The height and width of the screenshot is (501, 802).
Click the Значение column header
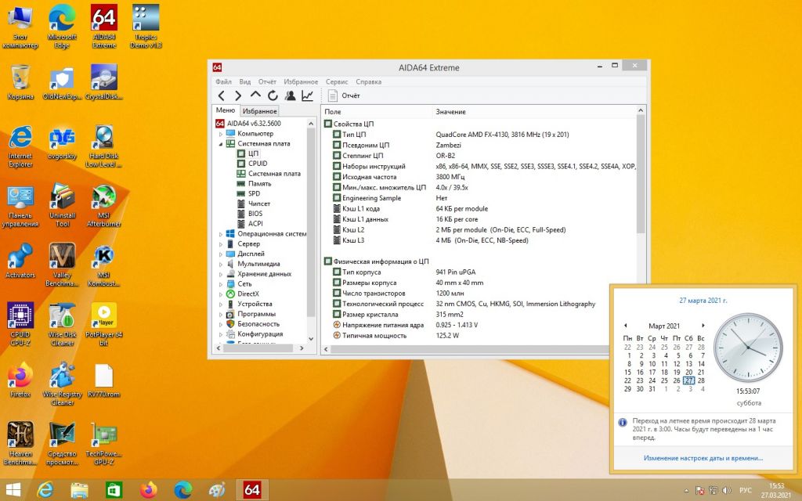[x=533, y=111]
